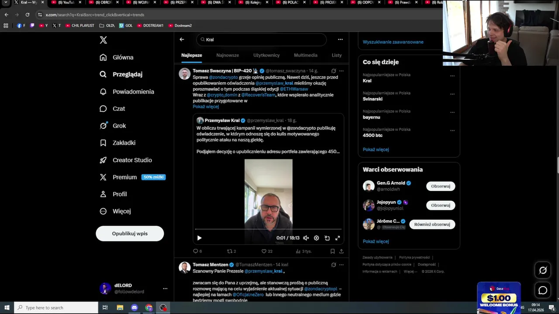Open Przeglądaj explore section
Screen dimensions: 559x314
(x=121, y=74)
